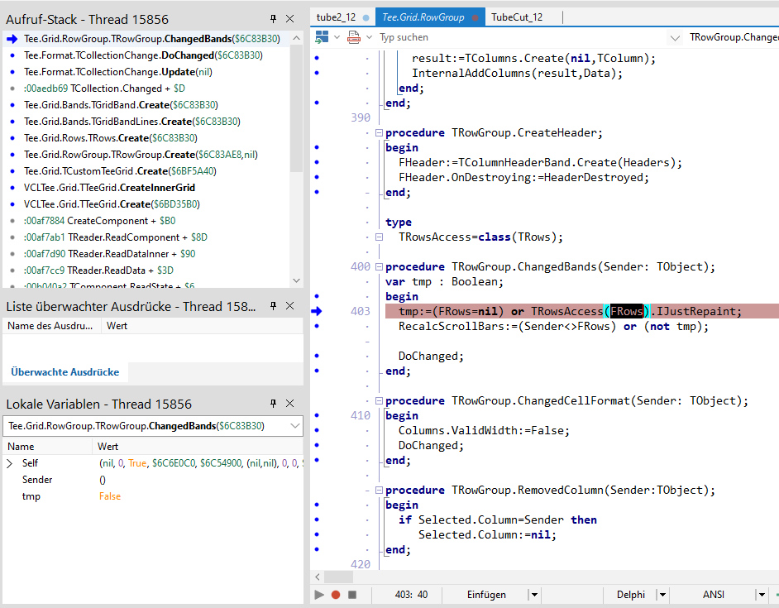Click the printer icon in editor toolbar
Viewport: 779px width, 608px height.
(354, 36)
